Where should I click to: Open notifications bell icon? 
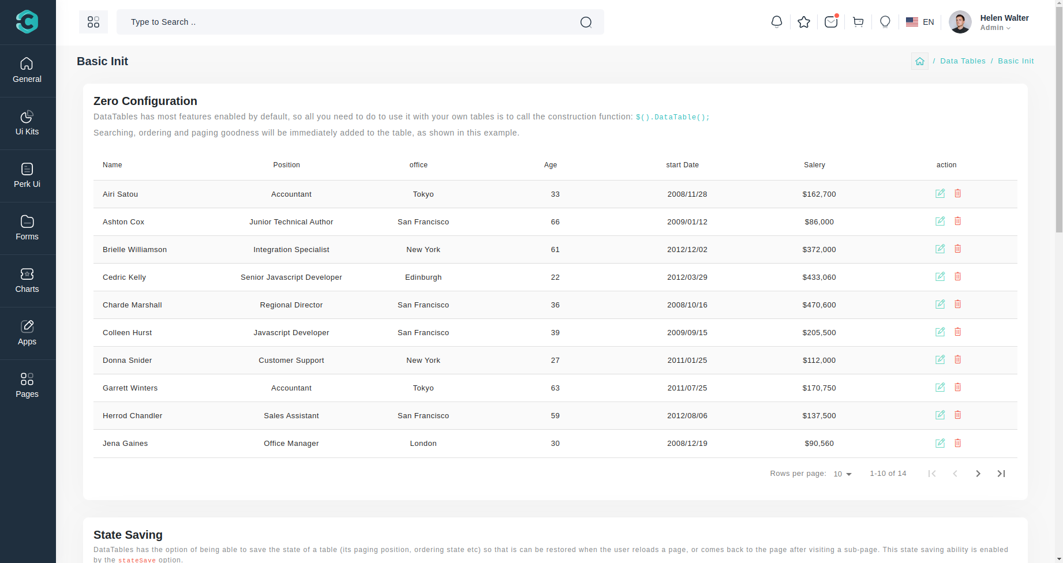(x=777, y=22)
